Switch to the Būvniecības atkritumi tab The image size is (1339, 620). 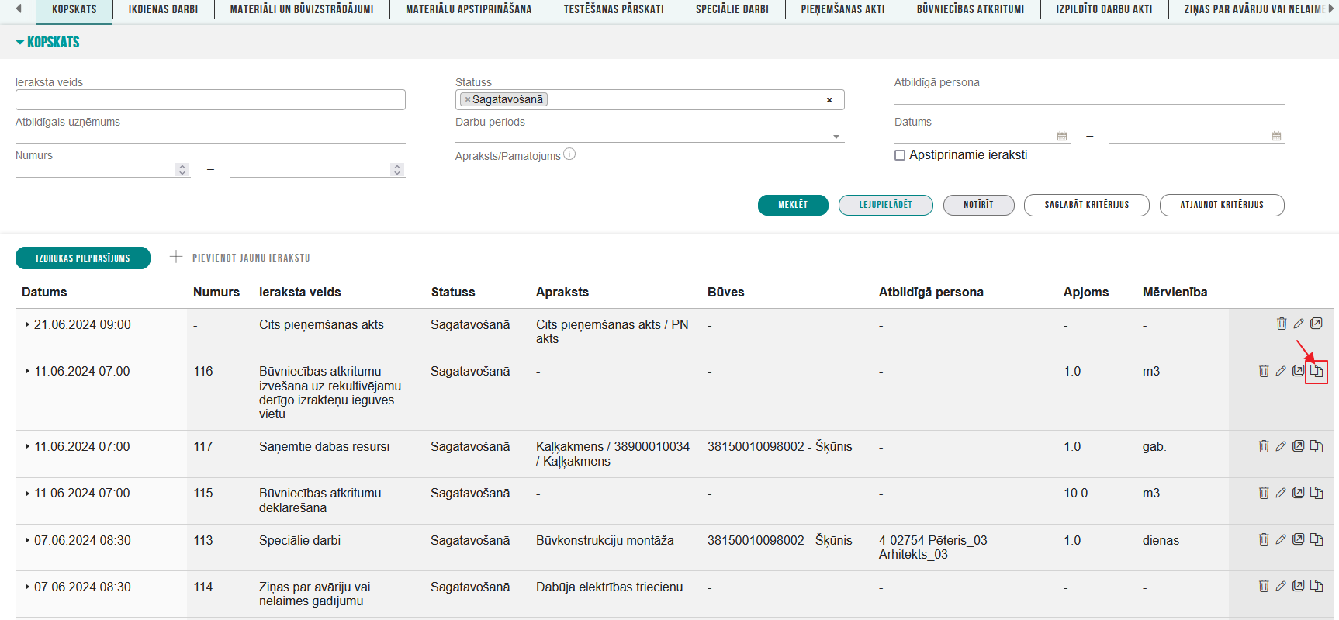971,9
